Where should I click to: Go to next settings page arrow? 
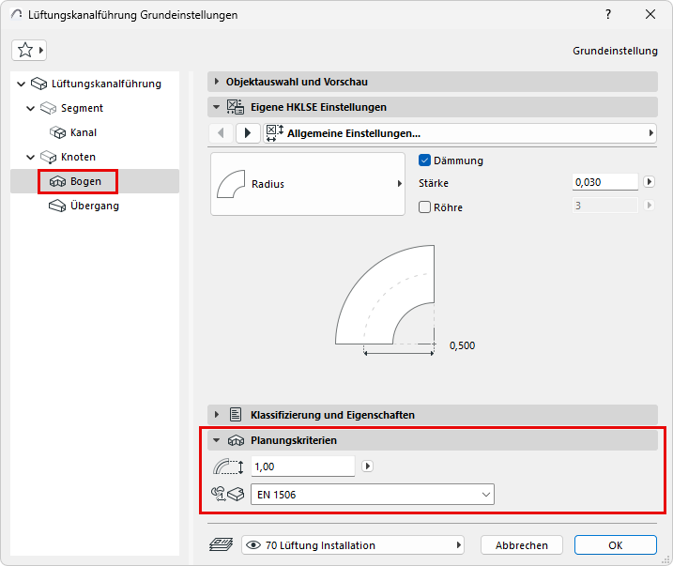coord(248,133)
